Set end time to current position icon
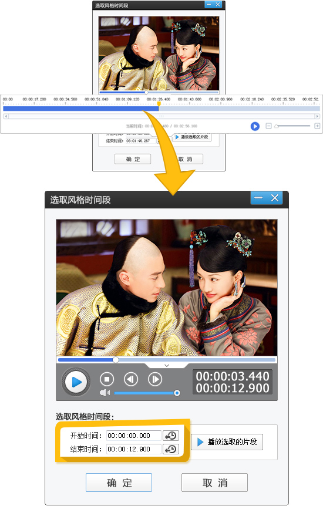 [170, 449]
